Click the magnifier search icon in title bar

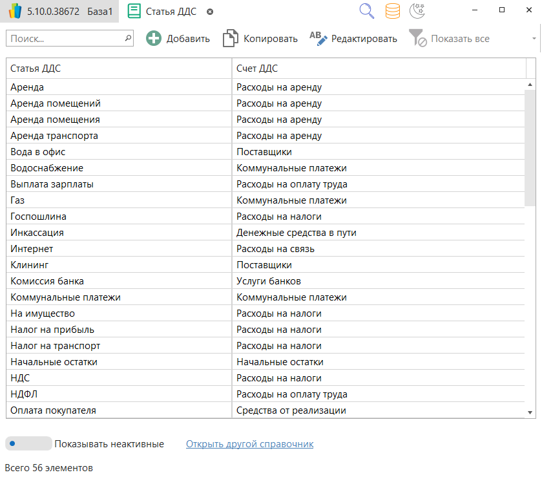tap(366, 11)
